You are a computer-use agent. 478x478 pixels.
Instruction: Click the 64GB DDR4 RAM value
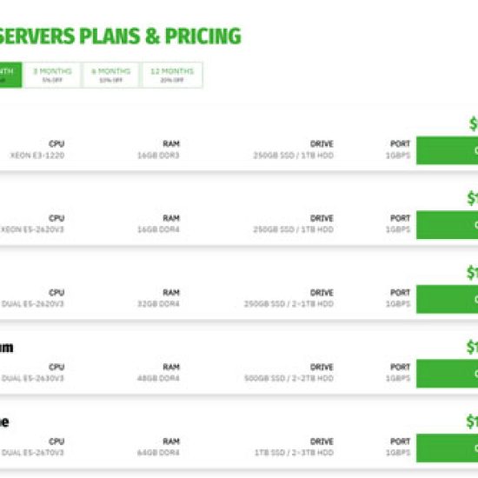tap(158, 453)
